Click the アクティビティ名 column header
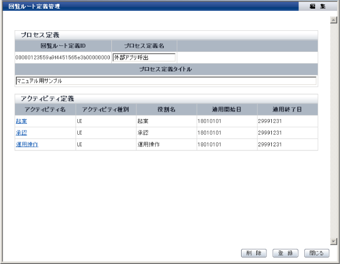340x264 pixels. point(45,109)
